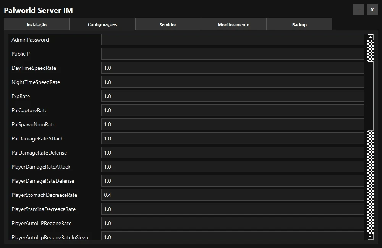Click the PalDamageRateAttack label
The height and width of the screenshot is (248, 382).
pos(37,138)
